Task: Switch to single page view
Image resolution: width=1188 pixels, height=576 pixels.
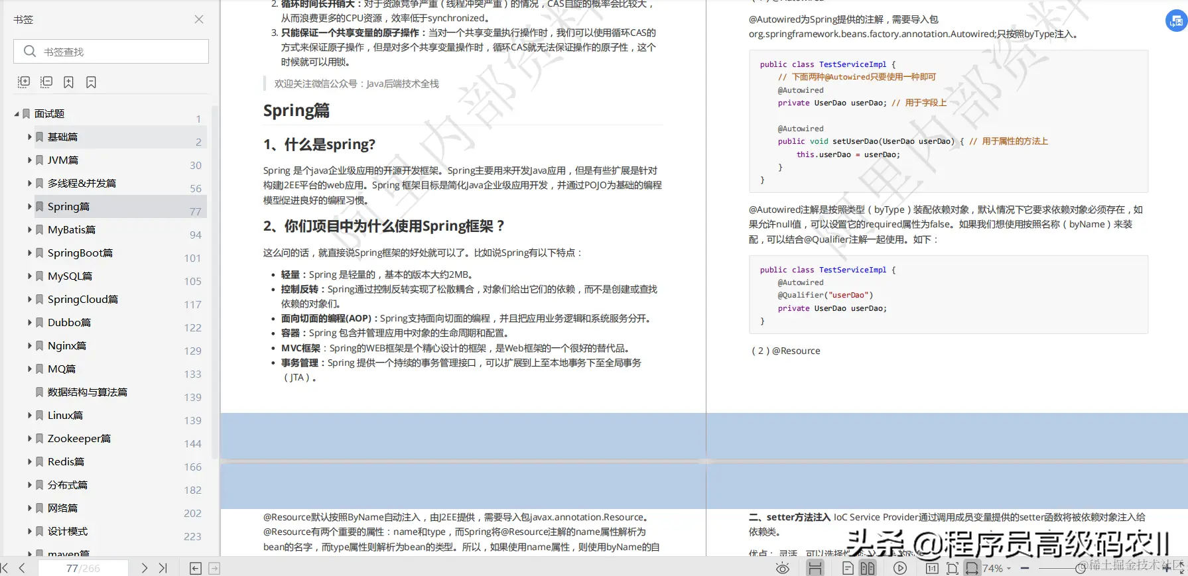Action: tap(848, 568)
